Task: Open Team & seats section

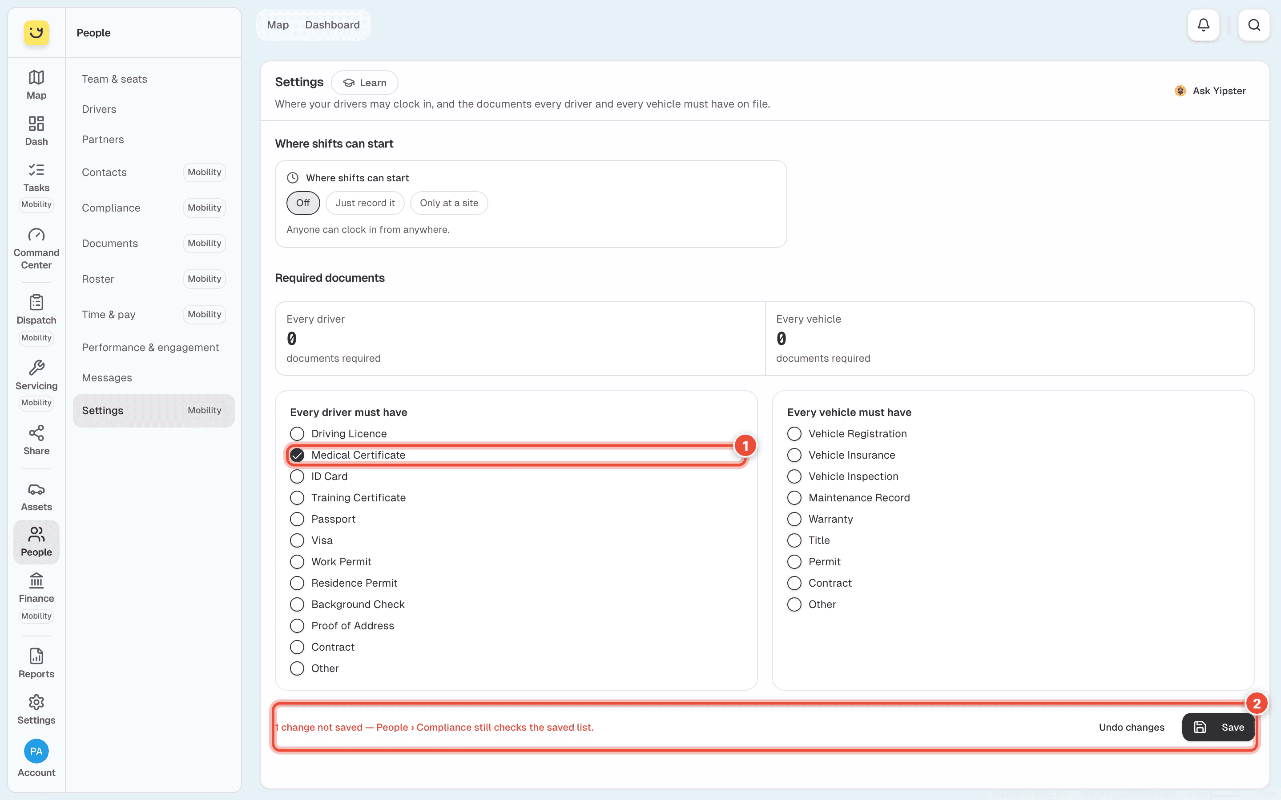Action: (153, 79)
